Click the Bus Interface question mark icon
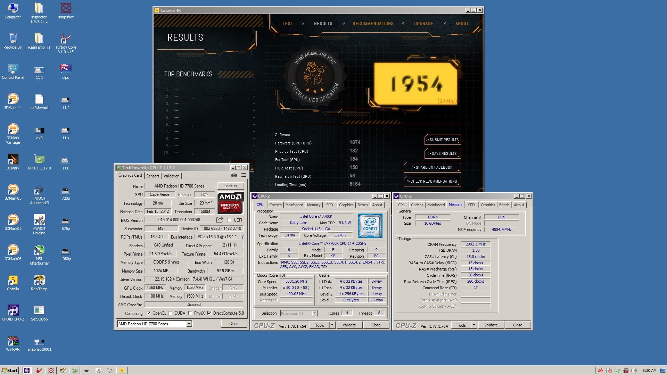Screen dimensions: 667x375 pyautogui.click(x=242, y=237)
